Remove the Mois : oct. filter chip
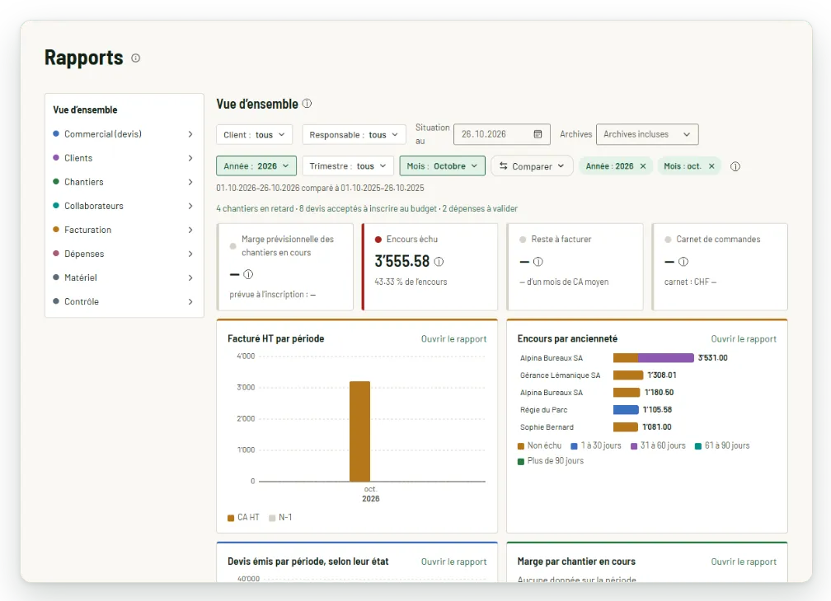The height and width of the screenshot is (601, 831). pyautogui.click(x=711, y=166)
